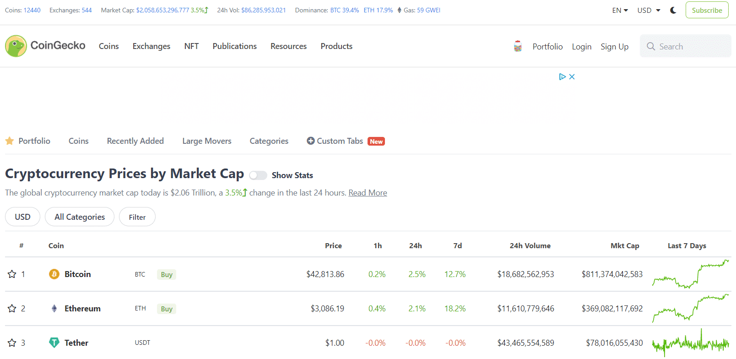Viewport: 736px width, 359px height.
Task: Open the USD currency filter button
Action: (x=22, y=217)
